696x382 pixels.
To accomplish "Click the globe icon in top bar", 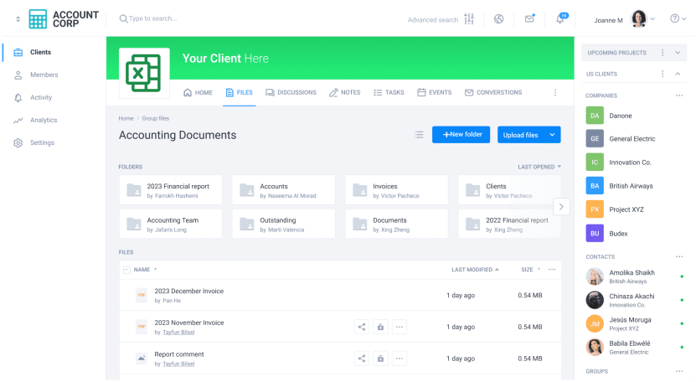I will coord(498,19).
